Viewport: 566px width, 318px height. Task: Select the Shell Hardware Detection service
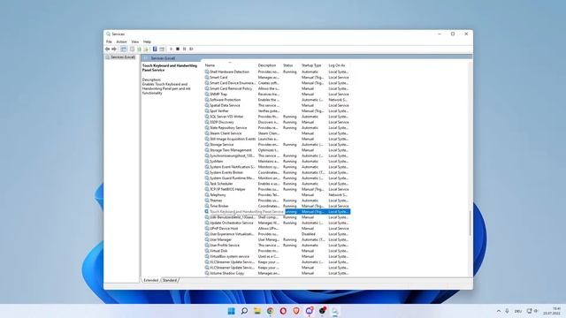277,72
